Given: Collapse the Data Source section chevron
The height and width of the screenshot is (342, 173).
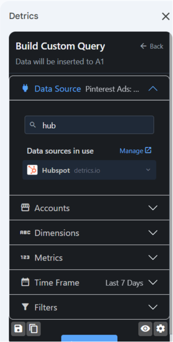Looking at the screenshot, I should click(x=153, y=88).
